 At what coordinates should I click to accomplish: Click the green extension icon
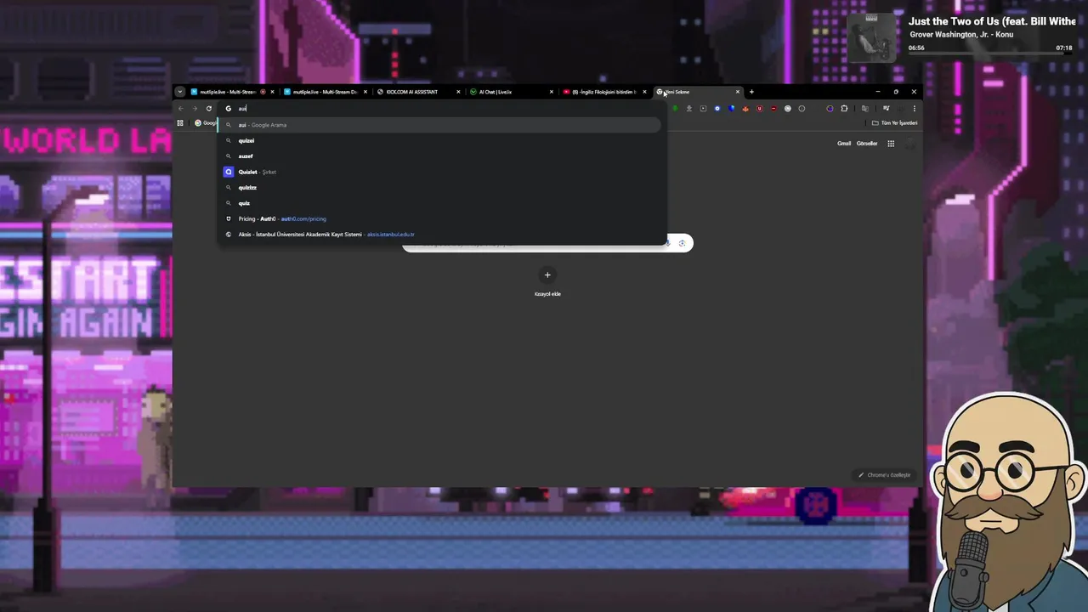[x=675, y=109]
